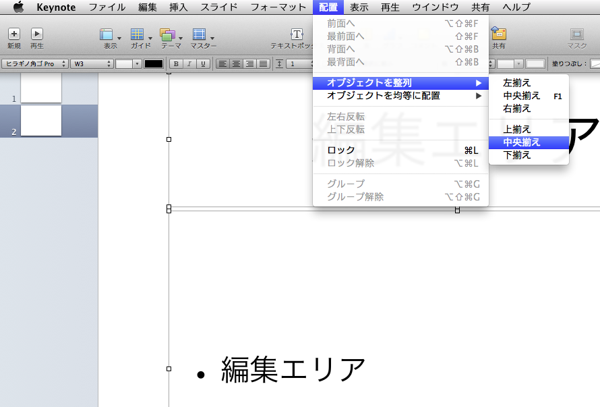Click the 新規 new slide icon

pyautogui.click(x=14, y=34)
